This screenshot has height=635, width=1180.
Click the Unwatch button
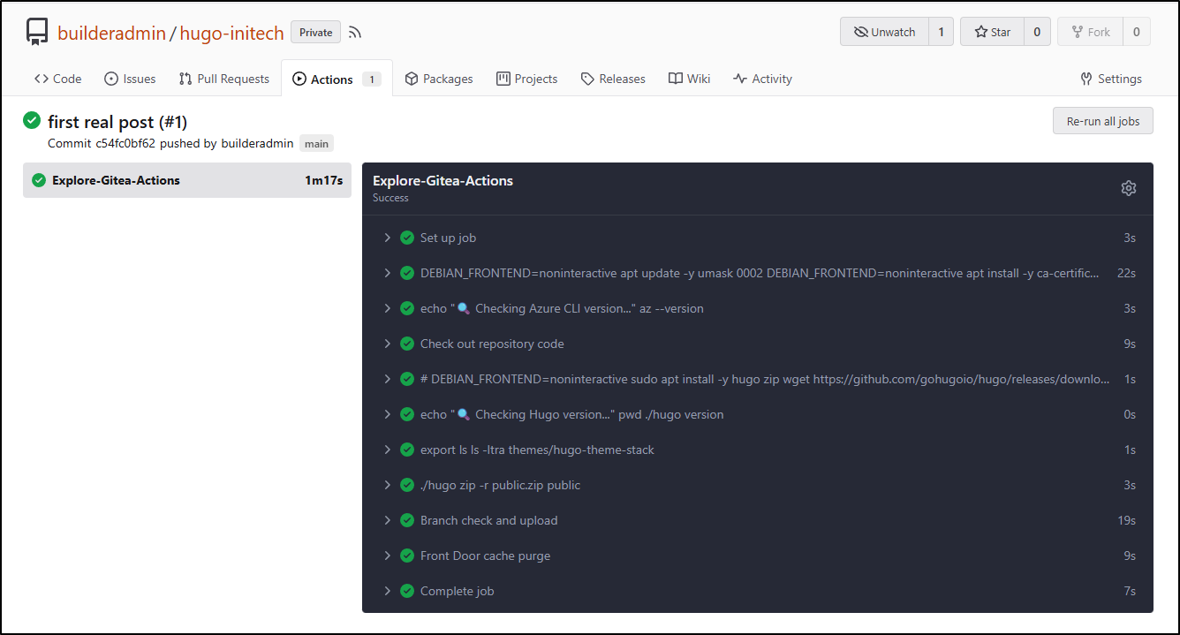pos(884,32)
